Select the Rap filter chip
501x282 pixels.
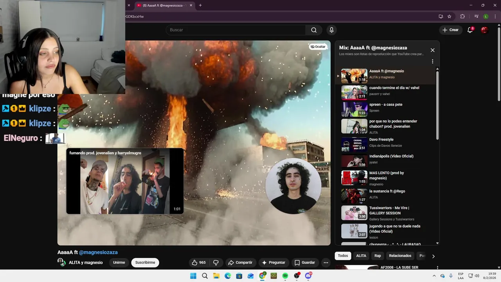coord(378,256)
